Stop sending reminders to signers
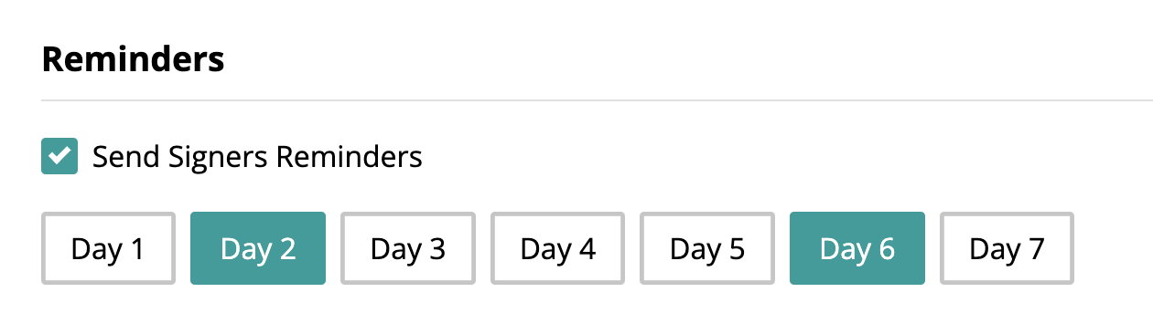 tap(59, 156)
